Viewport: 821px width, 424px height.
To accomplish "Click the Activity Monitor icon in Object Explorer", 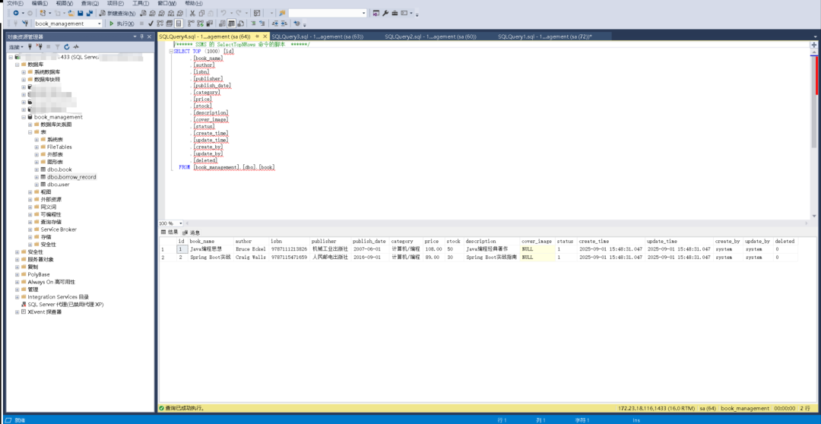I will (76, 46).
